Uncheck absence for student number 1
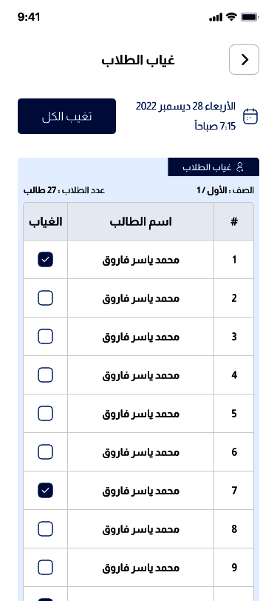This screenshot has height=601, width=277. point(45,260)
